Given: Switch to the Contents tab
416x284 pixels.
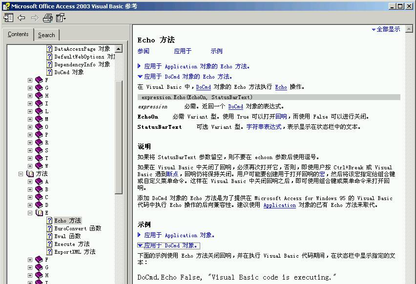Looking at the screenshot, I should click(18, 34).
